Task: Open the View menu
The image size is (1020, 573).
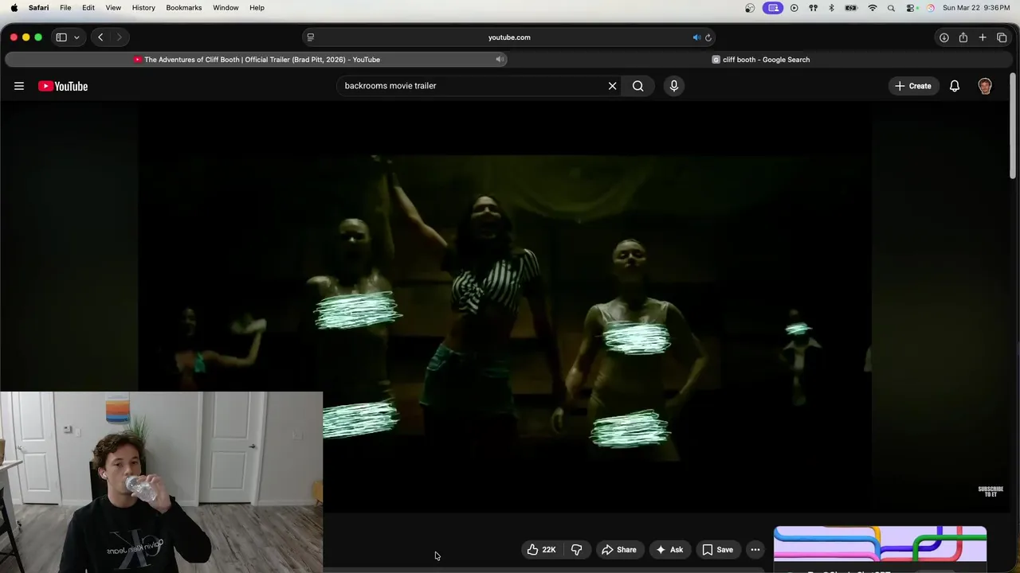Action: point(113,8)
